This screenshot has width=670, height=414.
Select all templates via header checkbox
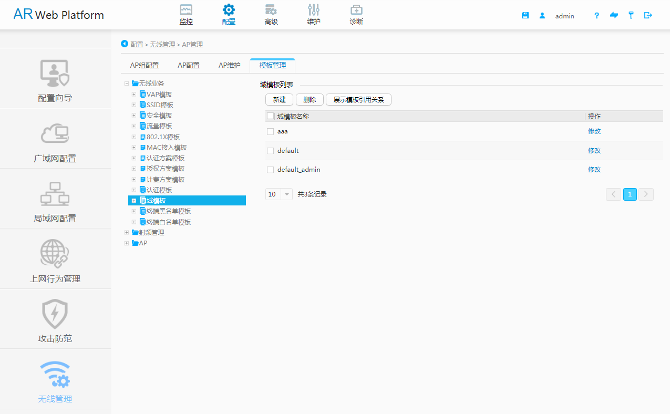[x=270, y=116]
